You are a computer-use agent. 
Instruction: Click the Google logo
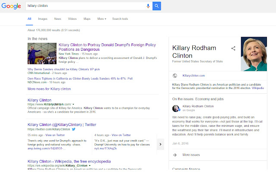[x=11, y=6]
